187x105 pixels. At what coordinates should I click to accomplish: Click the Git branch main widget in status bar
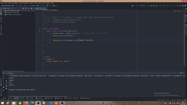179,100
